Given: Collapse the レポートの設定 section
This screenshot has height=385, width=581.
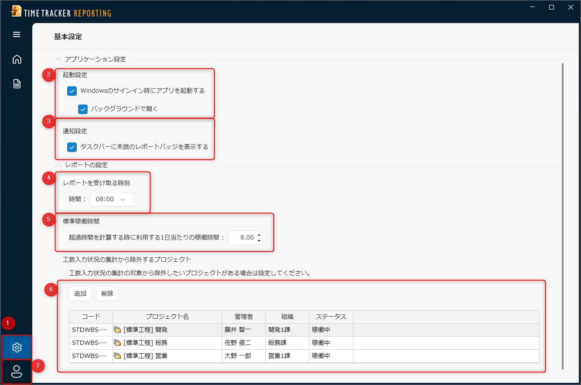Looking at the screenshot, I should 58,165.
